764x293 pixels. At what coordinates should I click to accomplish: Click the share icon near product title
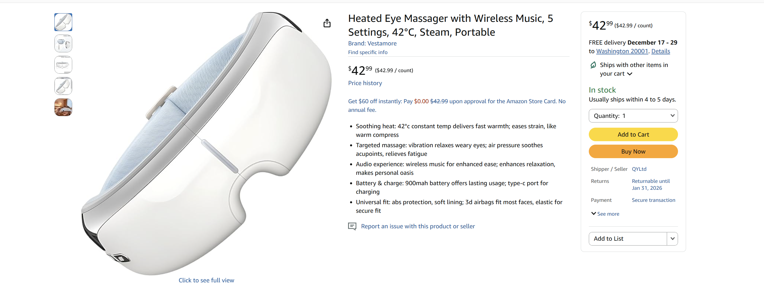point(327,23)
